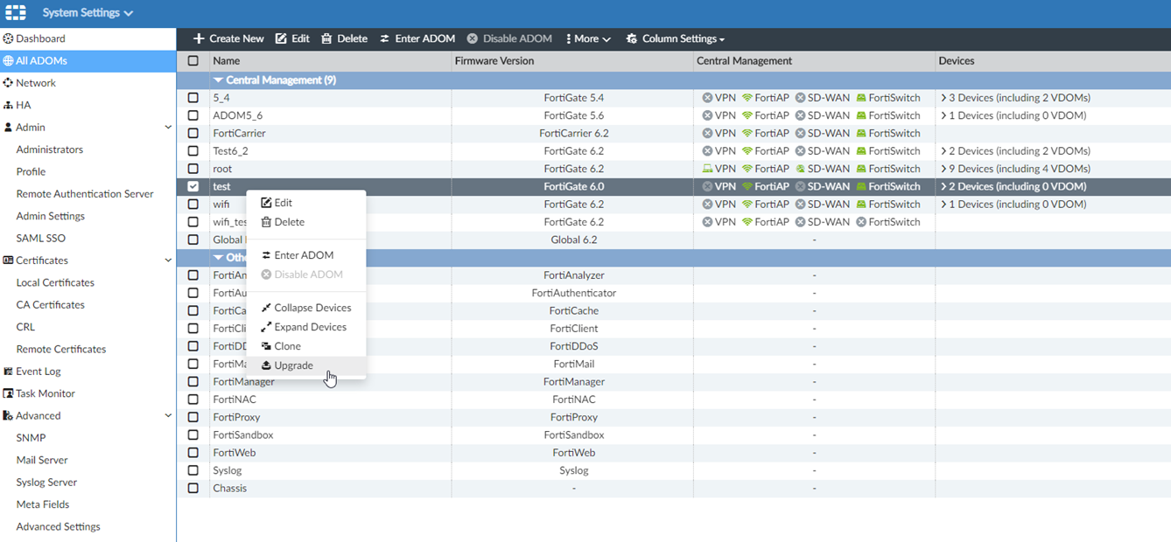
Task: Open the Column Settings dropdown
Action: 676,38
